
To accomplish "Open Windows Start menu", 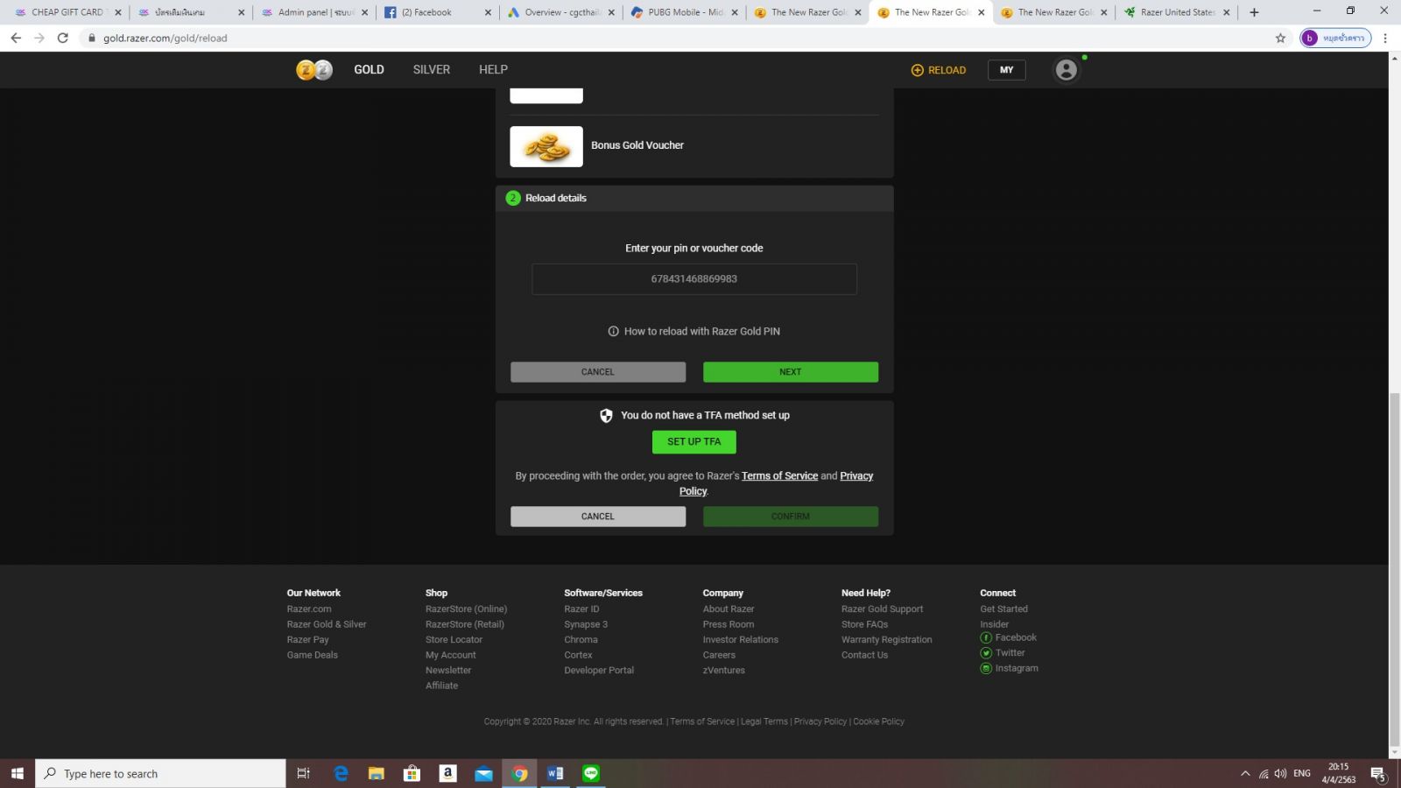I will click(x=17, y=773).
